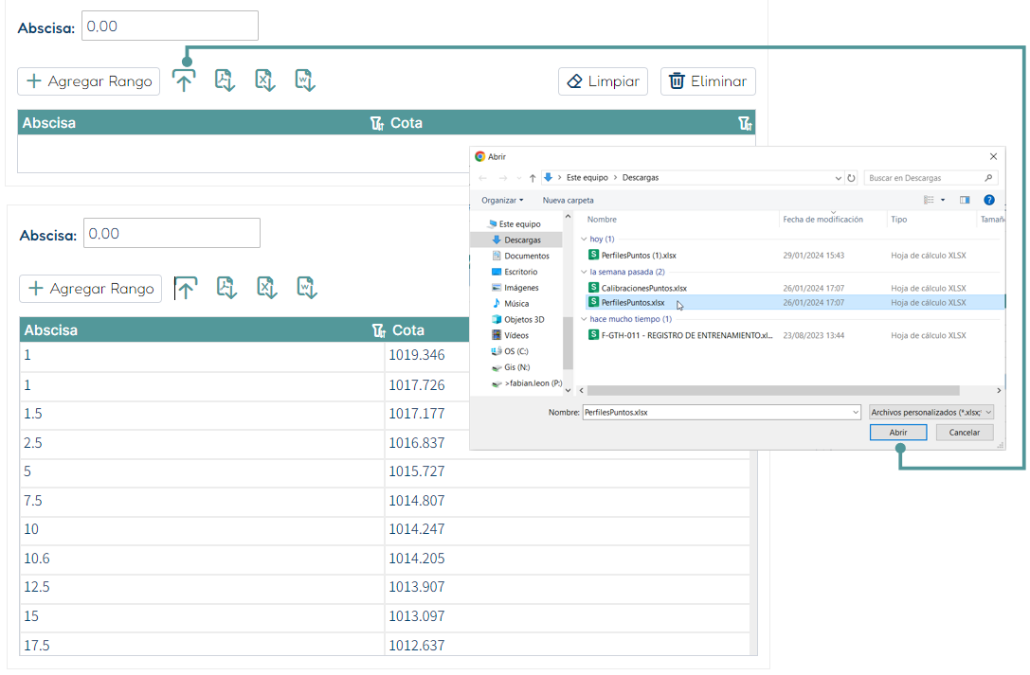The image size is (1030, 675).
Task: Open Abscisa column filter in the filled table
Action: [x=378, y=330]
